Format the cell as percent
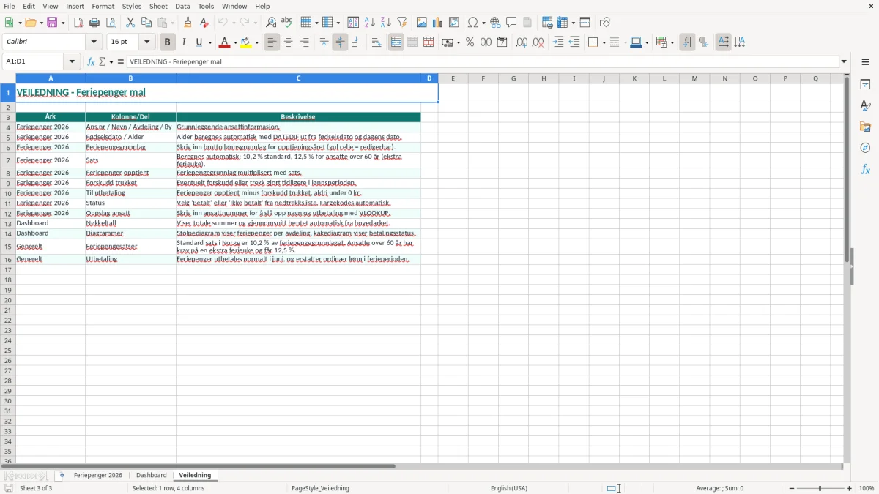The image size is (879, 494). coord(470,42)
